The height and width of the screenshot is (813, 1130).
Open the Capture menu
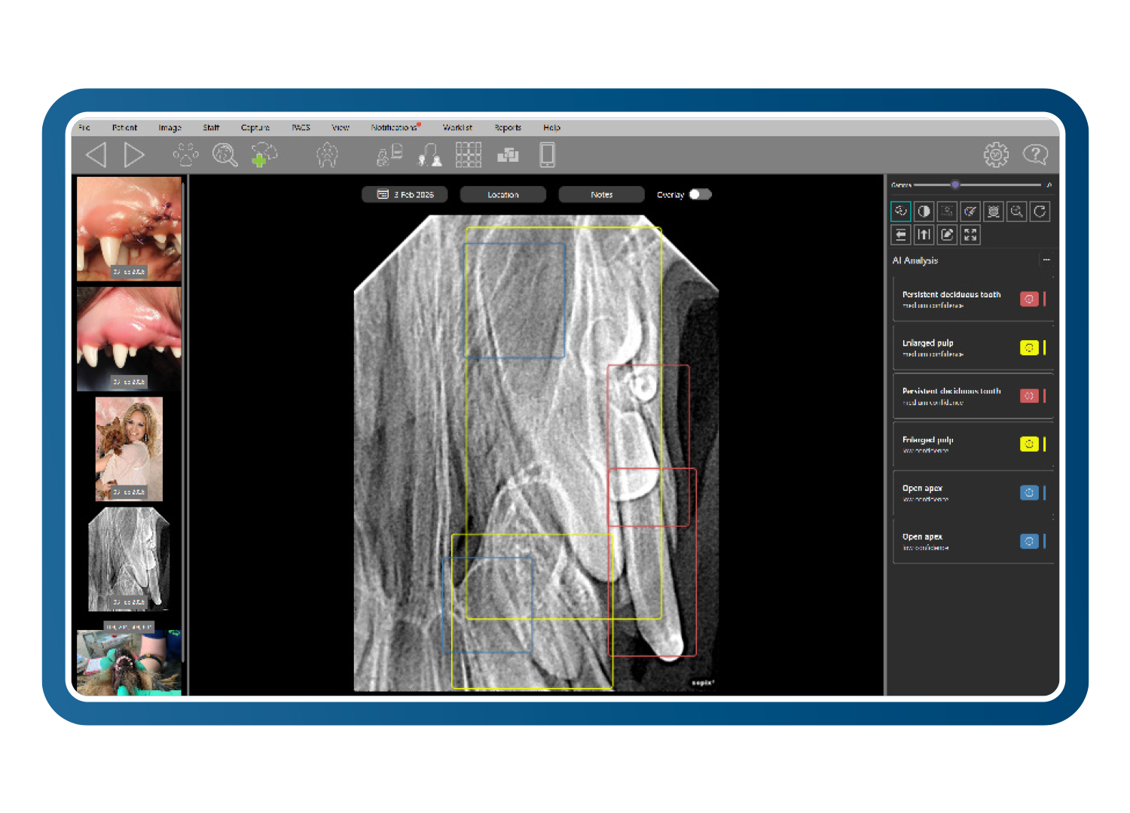click(x=255, y=128)
